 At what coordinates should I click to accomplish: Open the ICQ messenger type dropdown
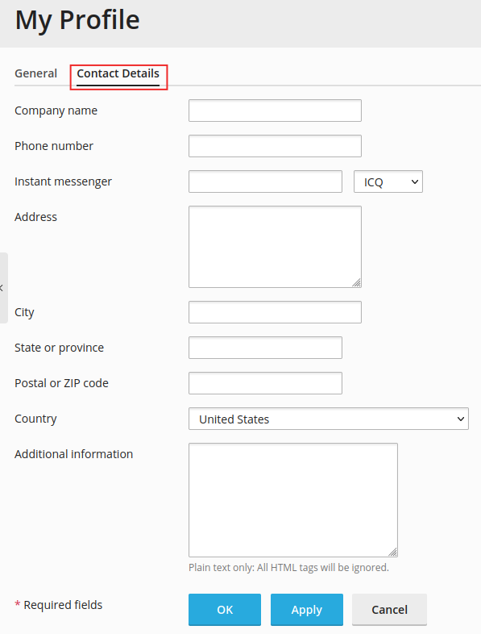pyautogui.click(x=388, y=181)
